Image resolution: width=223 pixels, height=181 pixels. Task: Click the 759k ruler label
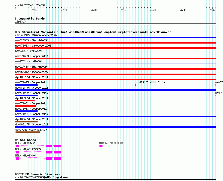click(x=64, y=10)
